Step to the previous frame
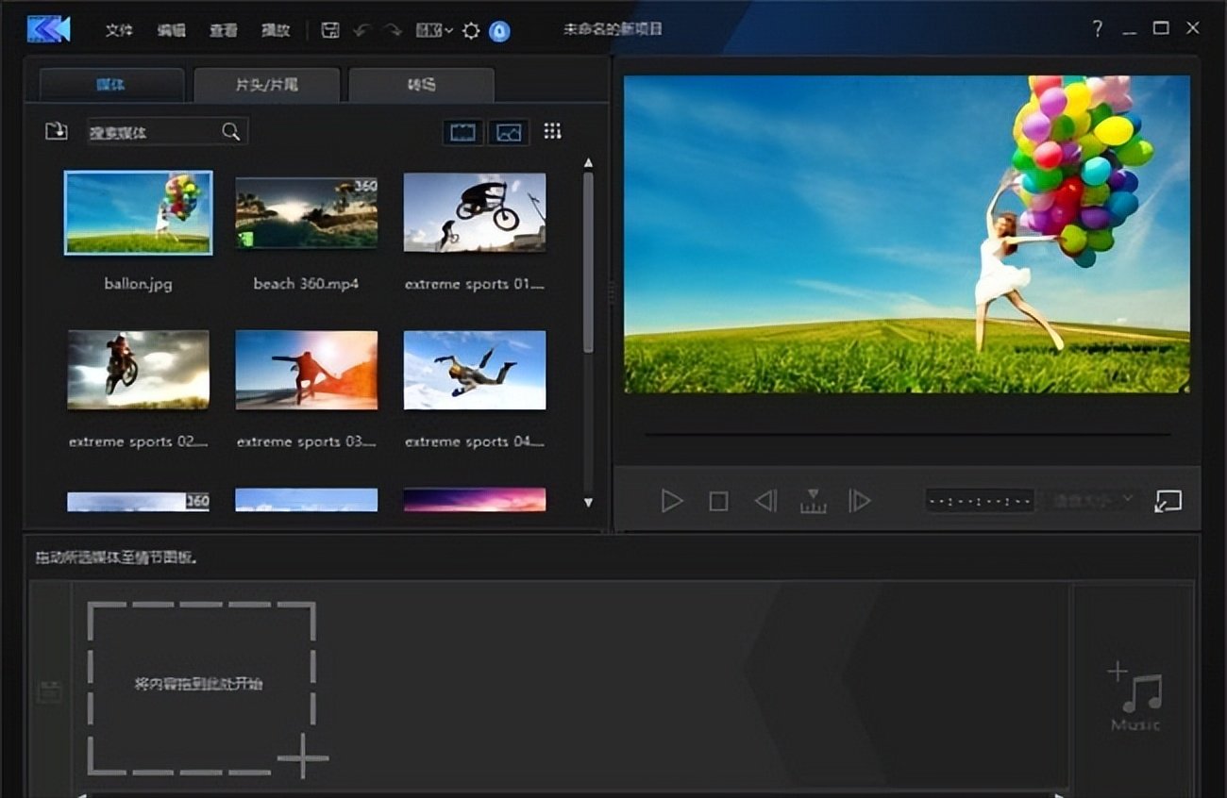The image size is (1227, 798). [x=765, y=501]
